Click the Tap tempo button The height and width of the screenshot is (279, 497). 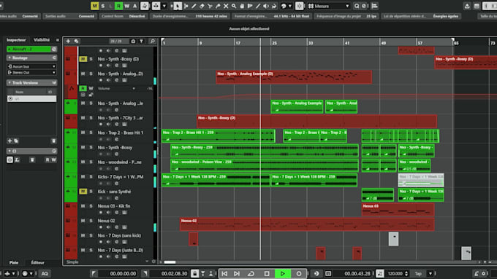pyautogui.click(x=418, y=274)
